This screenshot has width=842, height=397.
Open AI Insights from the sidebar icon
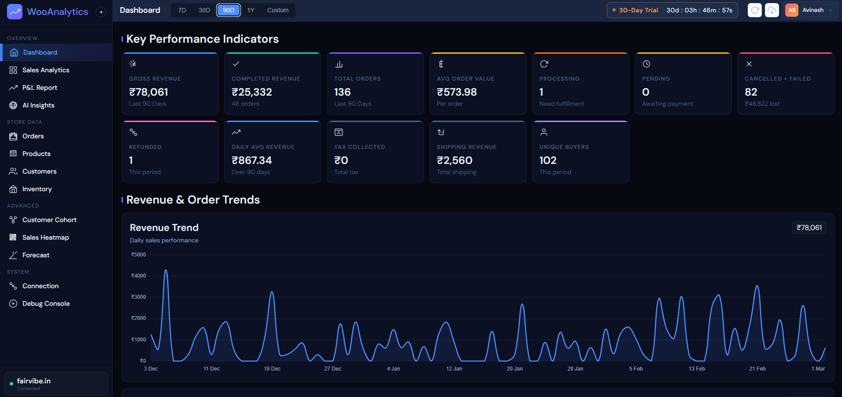tap(13, 105)
